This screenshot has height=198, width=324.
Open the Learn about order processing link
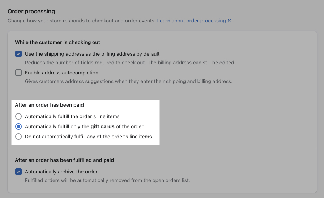click(x=191, y=21)
